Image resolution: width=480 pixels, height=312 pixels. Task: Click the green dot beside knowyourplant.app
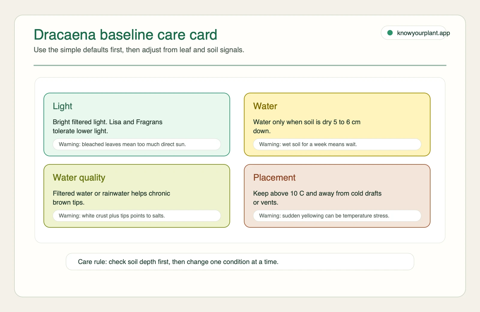390,33
